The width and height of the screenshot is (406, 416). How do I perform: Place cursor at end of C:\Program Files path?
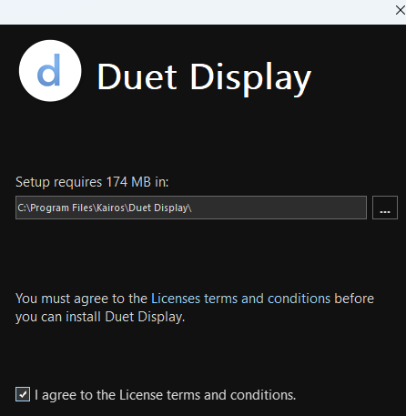click(192, 208)
